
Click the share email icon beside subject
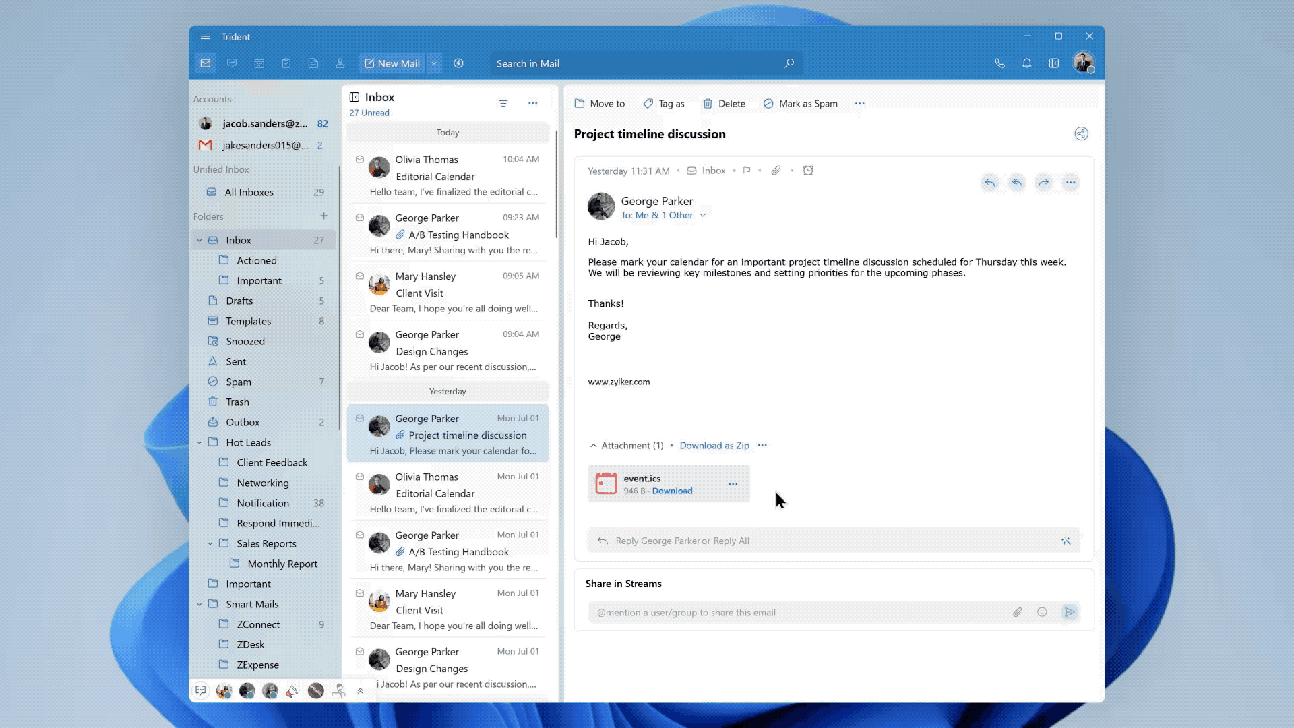[1081, 133]
